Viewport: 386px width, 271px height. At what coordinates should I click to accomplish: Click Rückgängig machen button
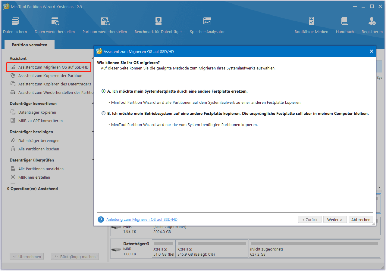tap(75, 257)
